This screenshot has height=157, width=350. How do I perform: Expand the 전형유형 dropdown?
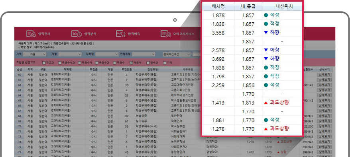tap(143, 54)
